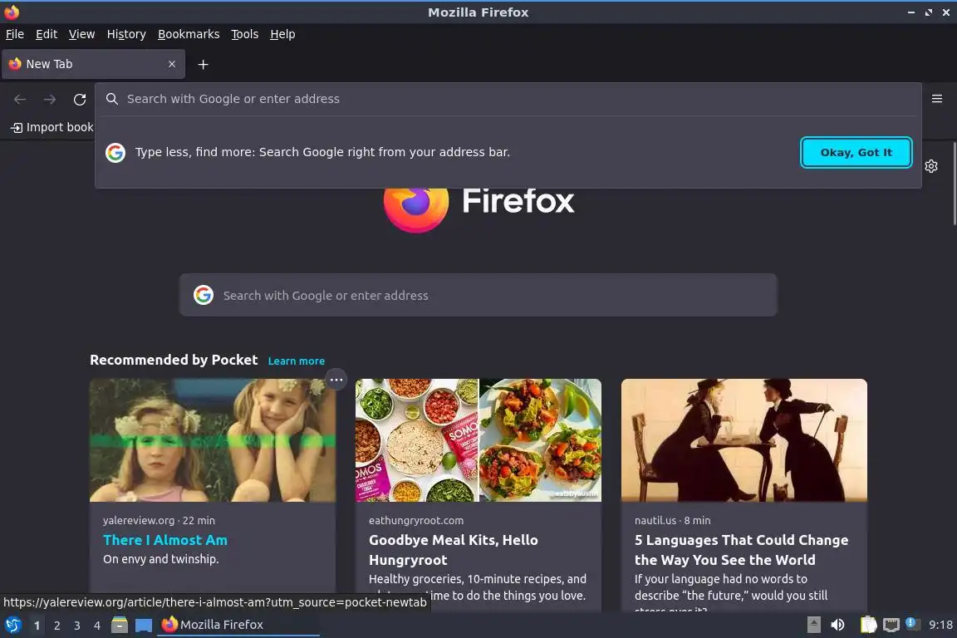
Task: Open 5 Languages That Could Change article
Action: 741,550
